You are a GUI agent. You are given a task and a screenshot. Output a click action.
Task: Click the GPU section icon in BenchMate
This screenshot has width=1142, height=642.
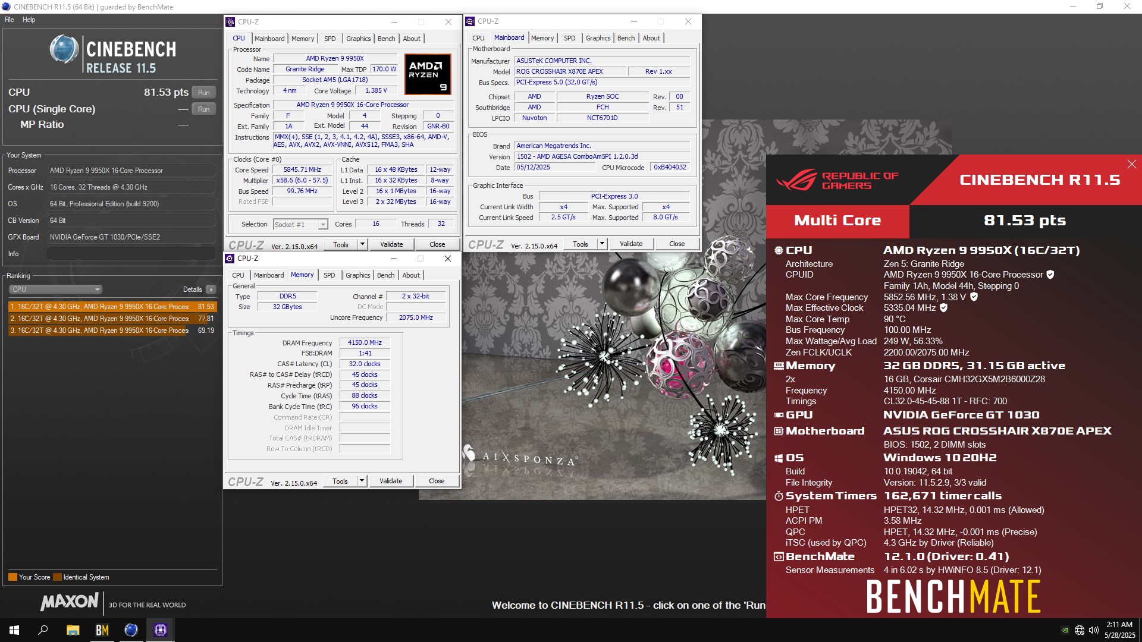(x=778, y=415)
